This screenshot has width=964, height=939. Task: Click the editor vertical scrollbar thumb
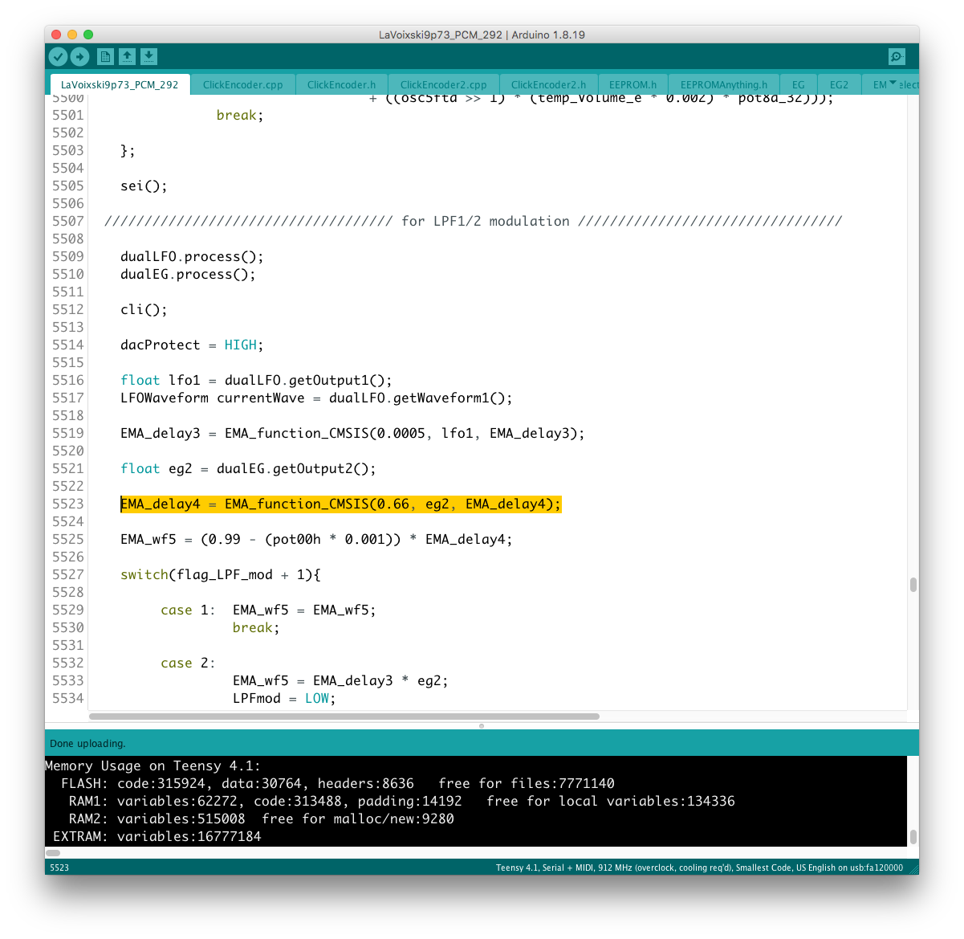pos(913,585)
